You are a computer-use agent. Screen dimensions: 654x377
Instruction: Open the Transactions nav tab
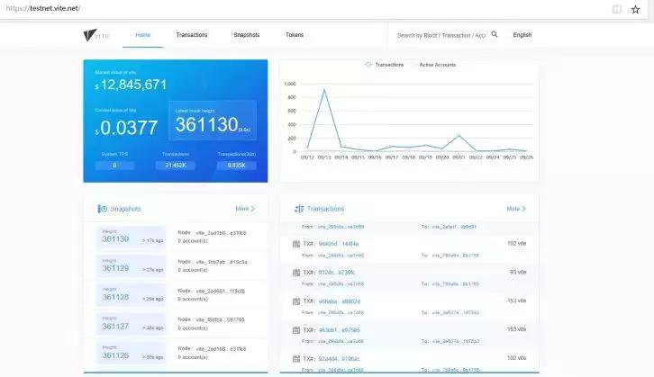point(192,35)
